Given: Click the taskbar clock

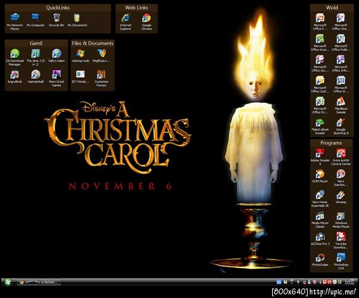Looking at the screenshot, I should pyautogui.click(x=349, y=282).
